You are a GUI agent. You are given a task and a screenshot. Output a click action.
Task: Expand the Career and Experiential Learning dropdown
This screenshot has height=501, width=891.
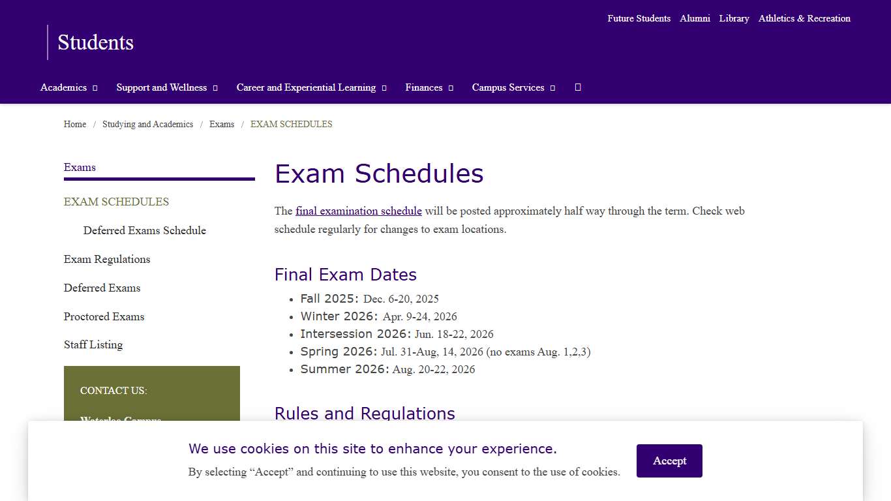click(385, 87)
